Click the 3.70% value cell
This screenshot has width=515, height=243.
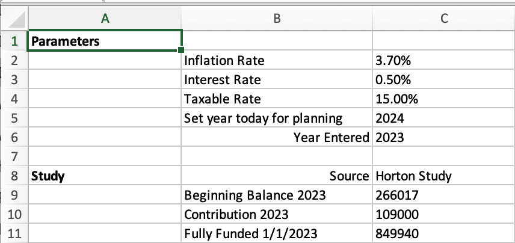coord(443,61)
